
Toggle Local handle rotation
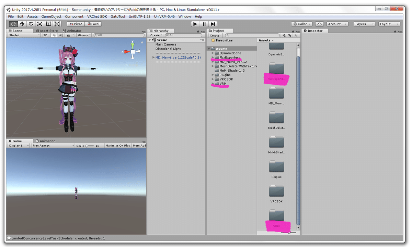(x=93, y=24)
